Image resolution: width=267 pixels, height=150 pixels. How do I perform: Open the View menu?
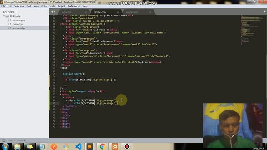pos(36,6)
